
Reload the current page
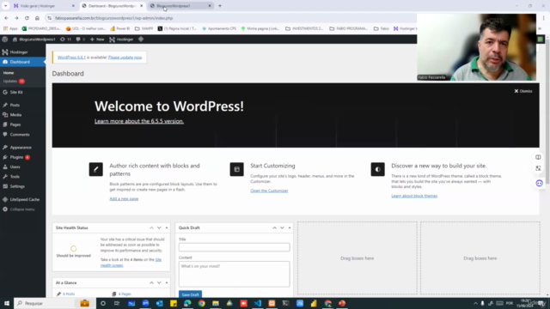point(27,18)
